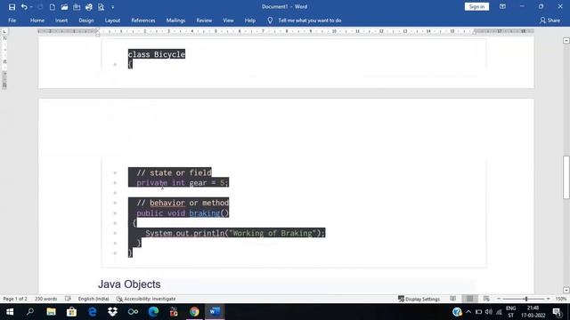Click the Sign in button

[476, 6]
